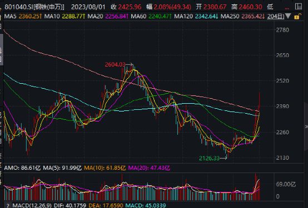
Task: Click the 2023/08/01 date in header
Action: [x=88, y=7]
